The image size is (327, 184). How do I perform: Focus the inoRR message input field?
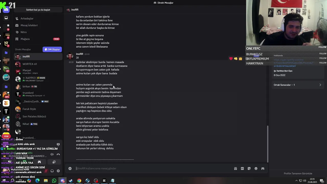coord(153,168)
